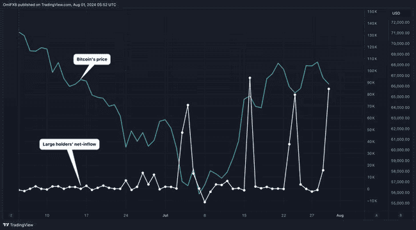Click the B scale badge at bottom right
Screen dimensions: 416x230
[401, 215]
